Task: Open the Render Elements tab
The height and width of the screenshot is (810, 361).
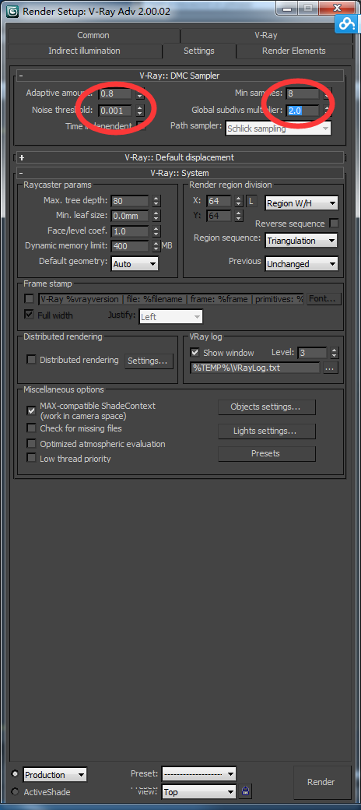Action: coord(294,51)
